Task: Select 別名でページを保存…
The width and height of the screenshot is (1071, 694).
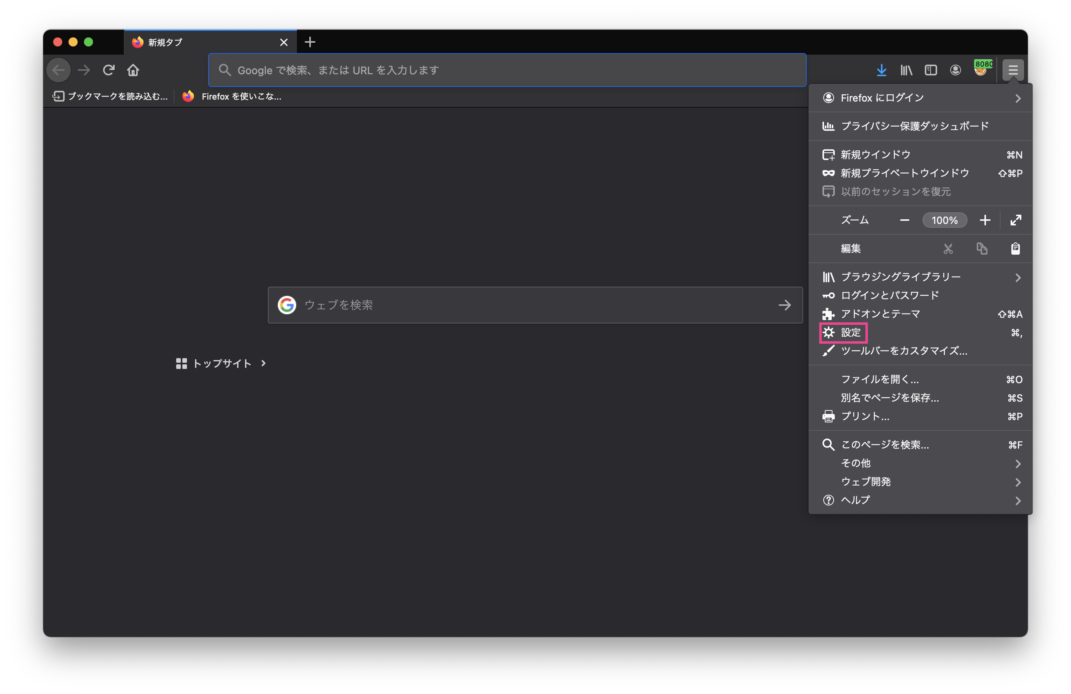Action: click(920, 398)
